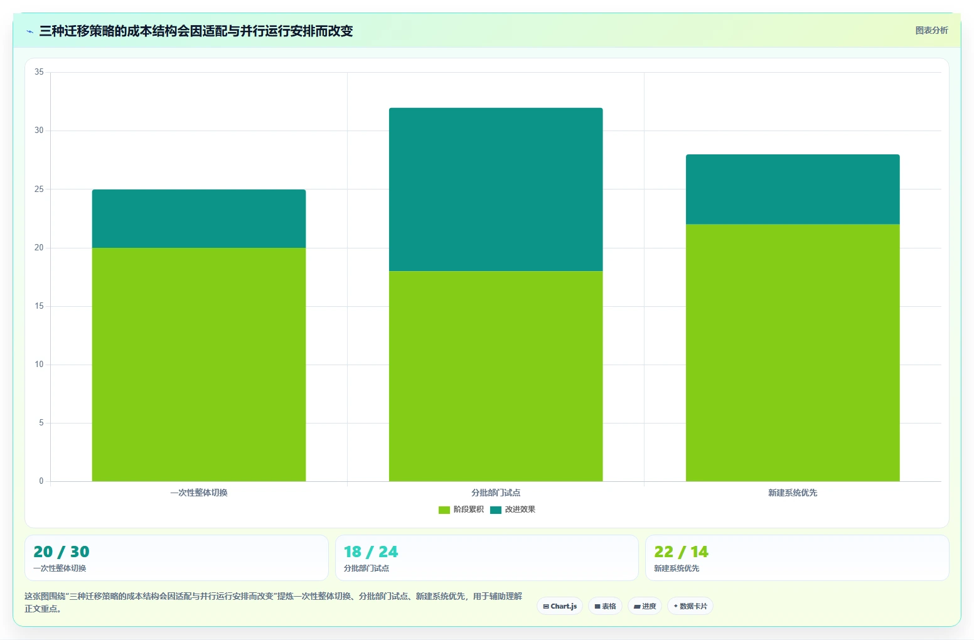
Task: Click the green bar segment for 新建系统优先
Action: tap(793, 353)
